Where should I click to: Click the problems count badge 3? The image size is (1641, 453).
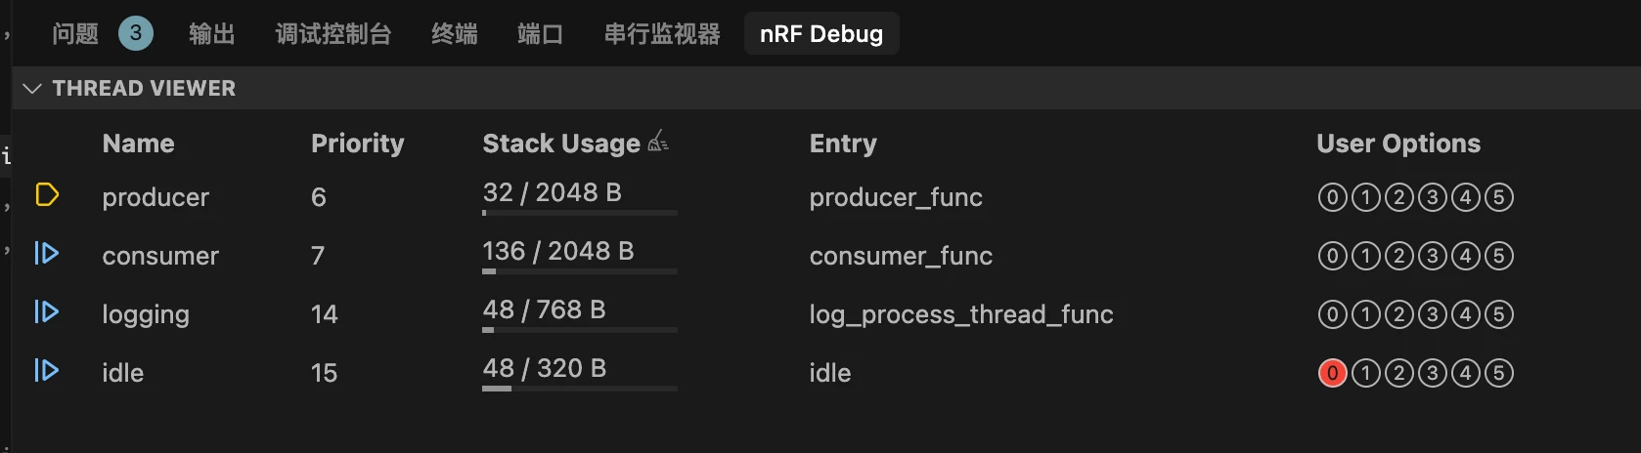(135, 33)
